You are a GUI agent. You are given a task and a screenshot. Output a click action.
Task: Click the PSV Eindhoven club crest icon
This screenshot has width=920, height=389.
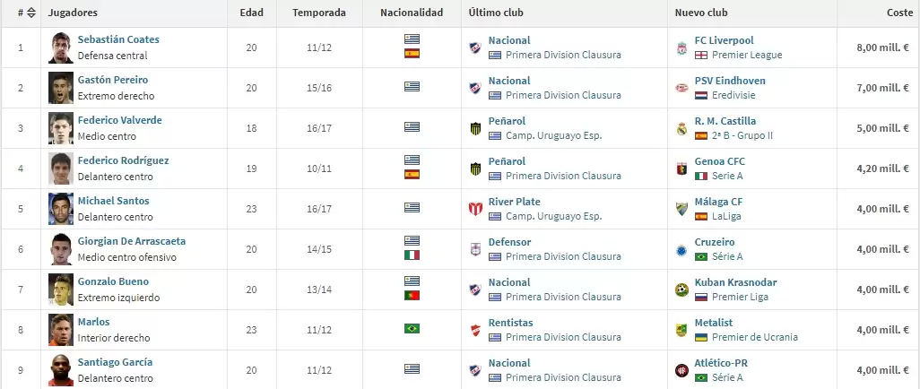click(682, 88)
